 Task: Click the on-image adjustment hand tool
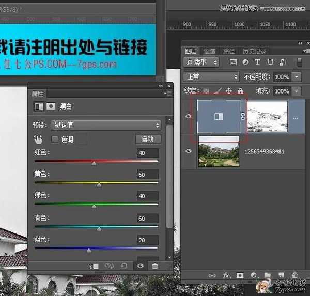coord(38,139)
